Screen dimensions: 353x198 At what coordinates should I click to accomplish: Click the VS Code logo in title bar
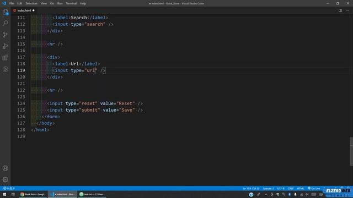click(4, 3)
